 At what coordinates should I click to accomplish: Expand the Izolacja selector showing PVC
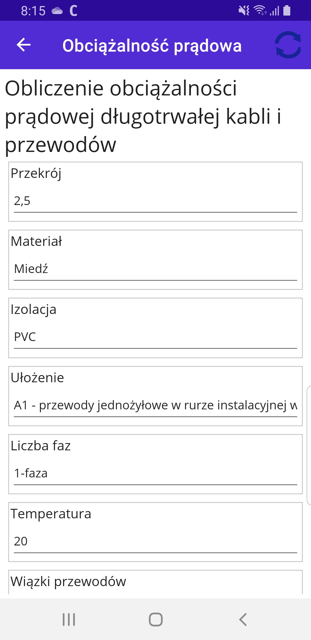tap(155, 337)
